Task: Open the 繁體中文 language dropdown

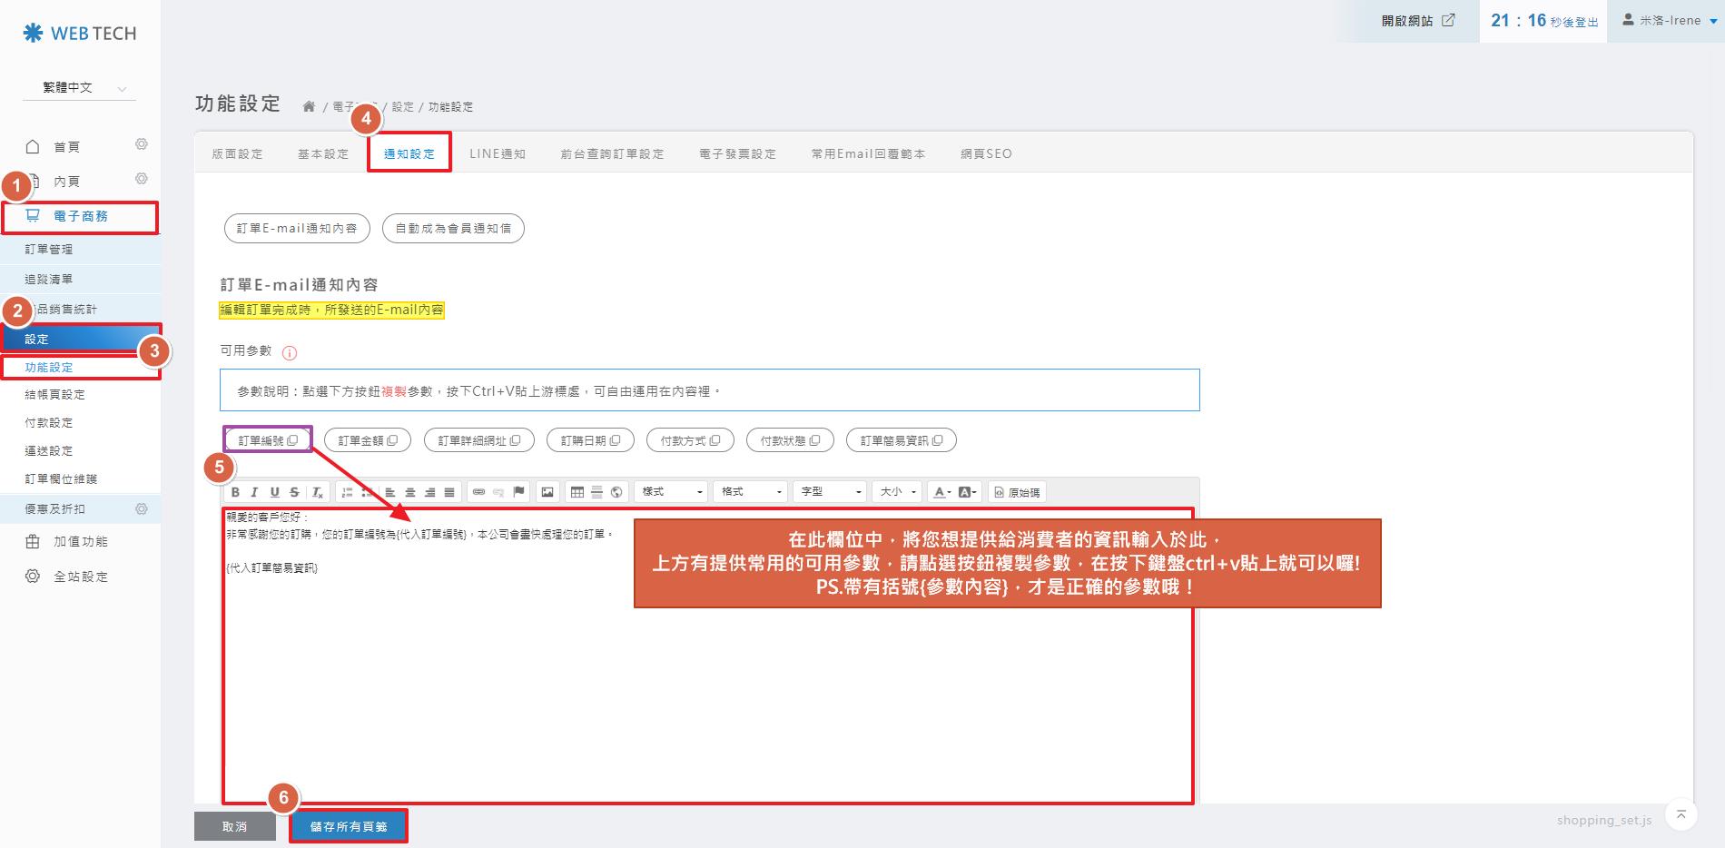Action: [x=80, y=88]
